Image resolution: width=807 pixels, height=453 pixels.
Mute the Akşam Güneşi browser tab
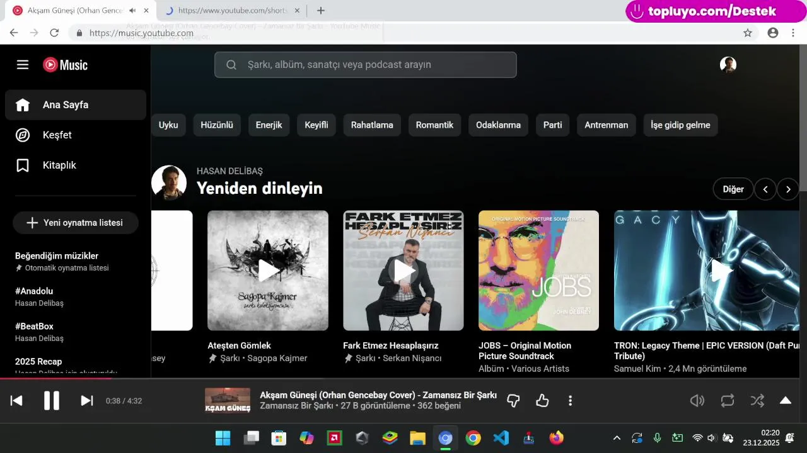tap(132, 11)
